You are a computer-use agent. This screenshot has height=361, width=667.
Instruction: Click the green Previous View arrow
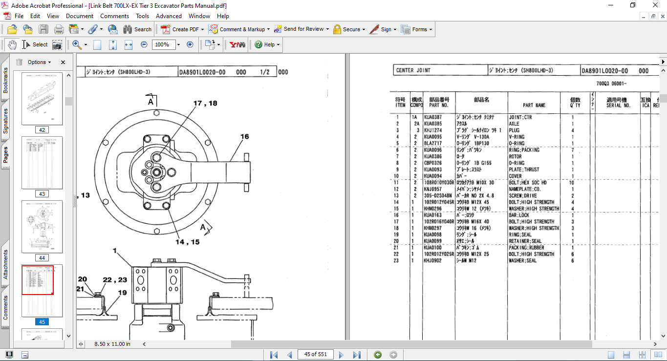tap(377, 355)
